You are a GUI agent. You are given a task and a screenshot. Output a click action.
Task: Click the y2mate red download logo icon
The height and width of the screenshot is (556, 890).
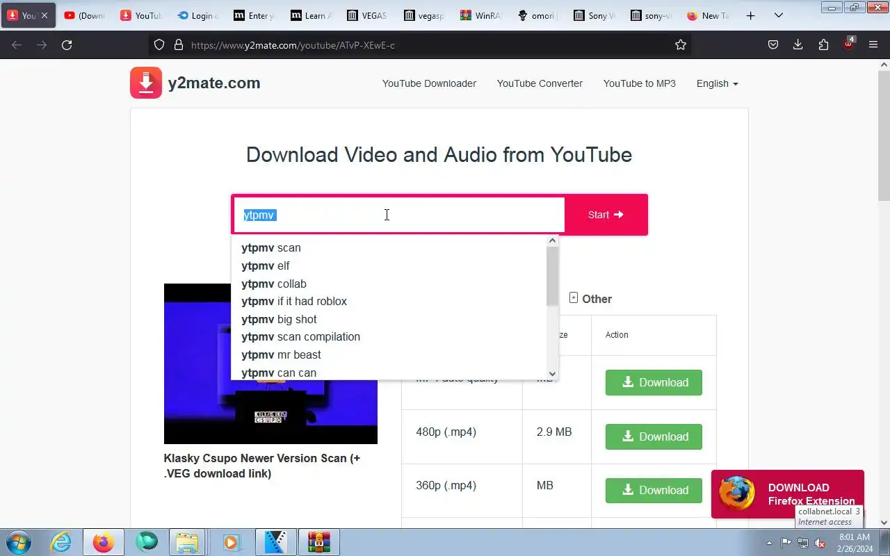146,83
